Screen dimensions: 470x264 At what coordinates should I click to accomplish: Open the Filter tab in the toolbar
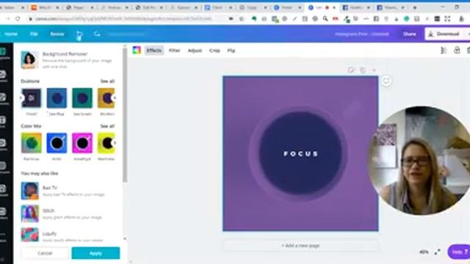175,51
